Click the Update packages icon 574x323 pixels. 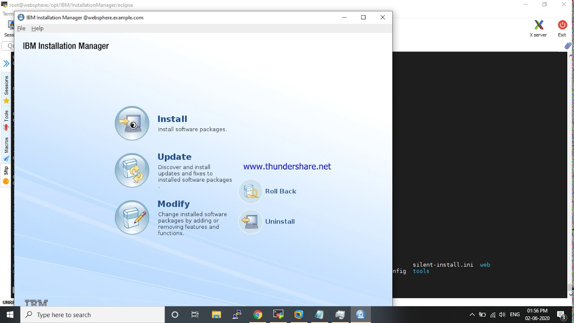coord(132,170)
